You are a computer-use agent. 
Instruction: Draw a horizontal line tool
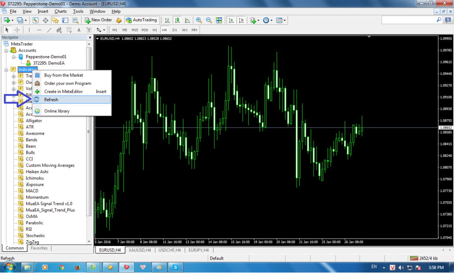[x=39, y=30]
